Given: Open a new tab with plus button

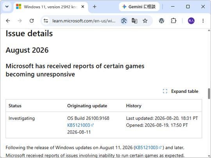Looking at the screenshot, I should click(95, 7).
